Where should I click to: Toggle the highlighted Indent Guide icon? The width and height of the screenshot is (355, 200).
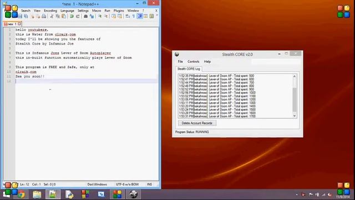(140, 16)
